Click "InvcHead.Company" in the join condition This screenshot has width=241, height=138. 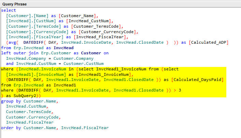[x=26, y=58]
